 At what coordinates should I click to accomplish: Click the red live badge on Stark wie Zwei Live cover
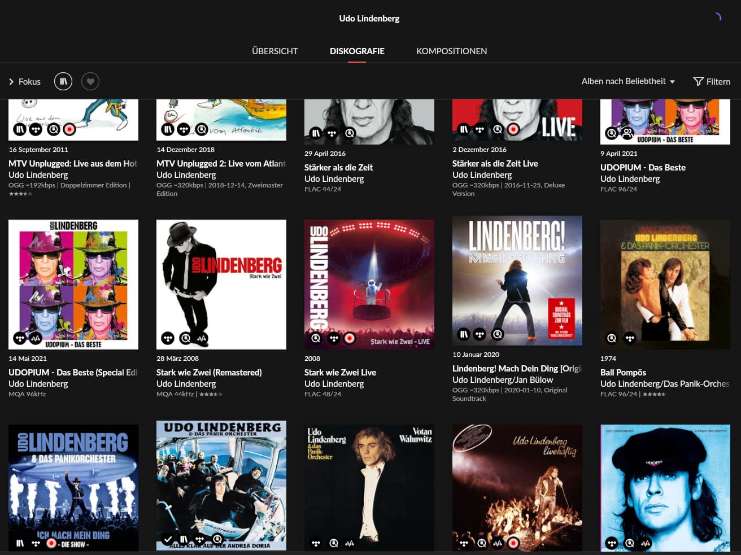(350, 338)
